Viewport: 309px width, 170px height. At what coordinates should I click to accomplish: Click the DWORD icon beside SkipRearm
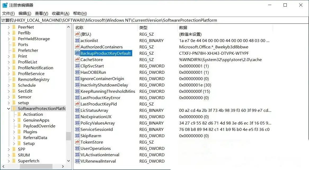coord(77,136)
